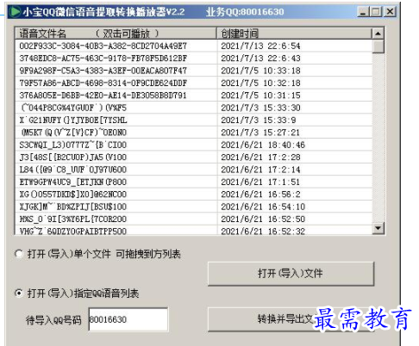This screenshot has height=346, width=419.
Task: Select file starting with VHG~Z
Action: (73, 231)
